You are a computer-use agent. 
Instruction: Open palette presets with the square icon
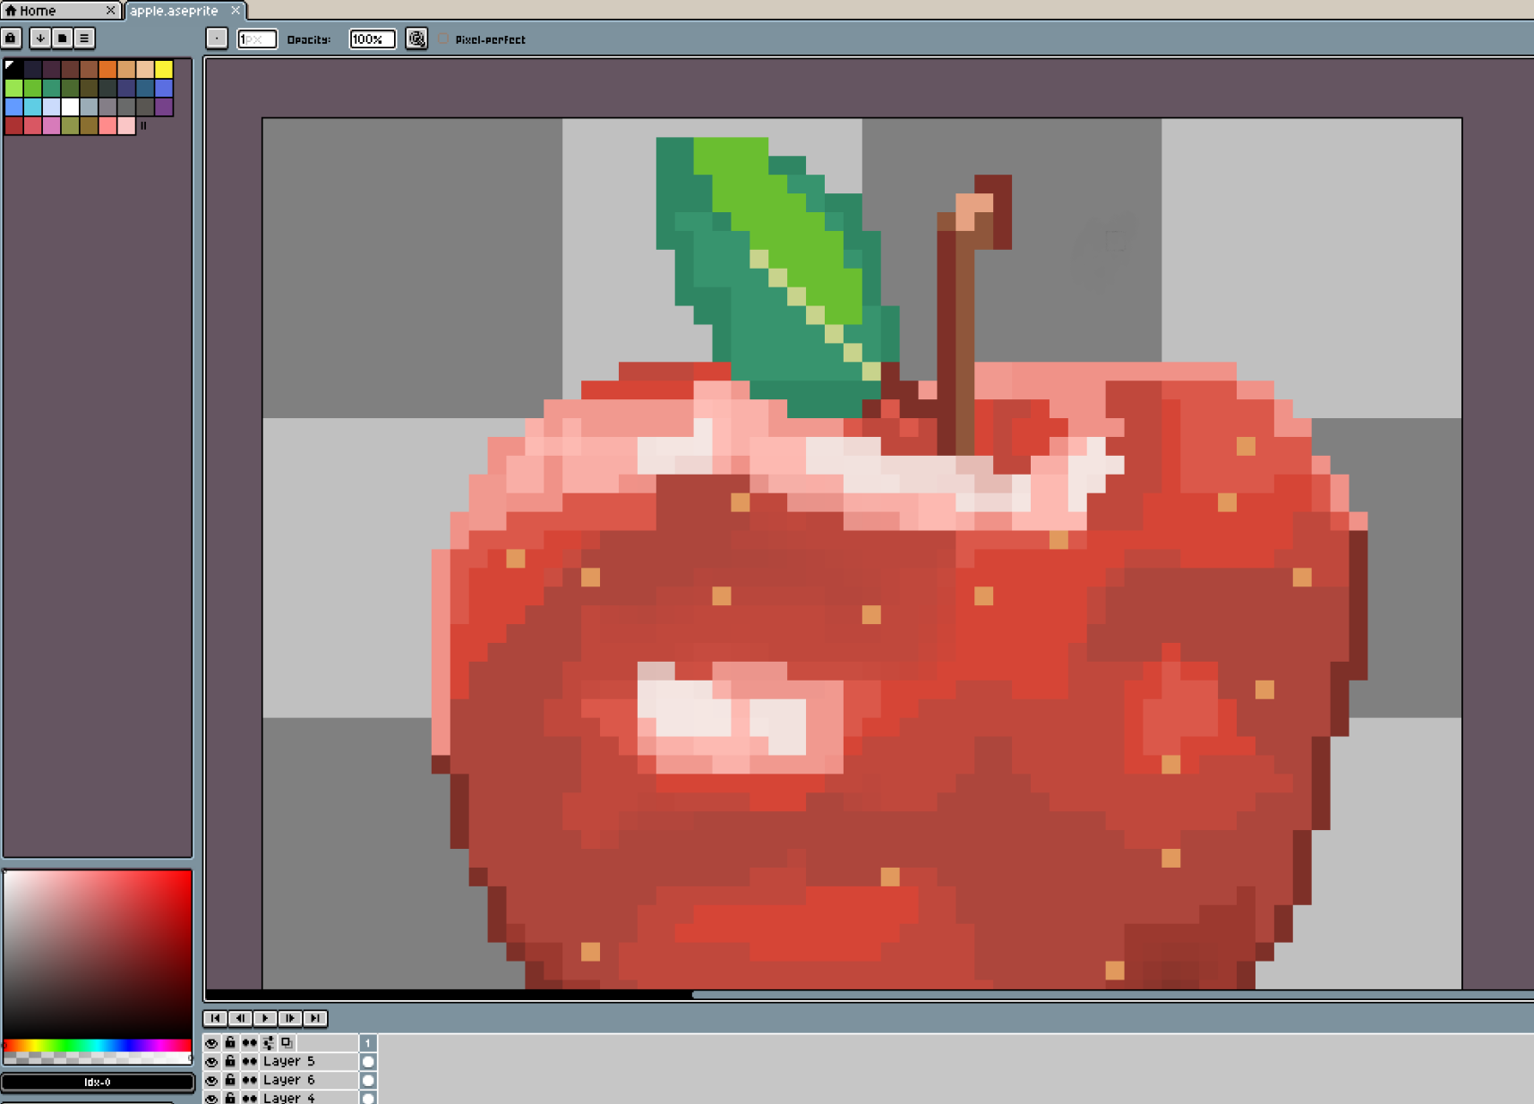tap(62, 39)
